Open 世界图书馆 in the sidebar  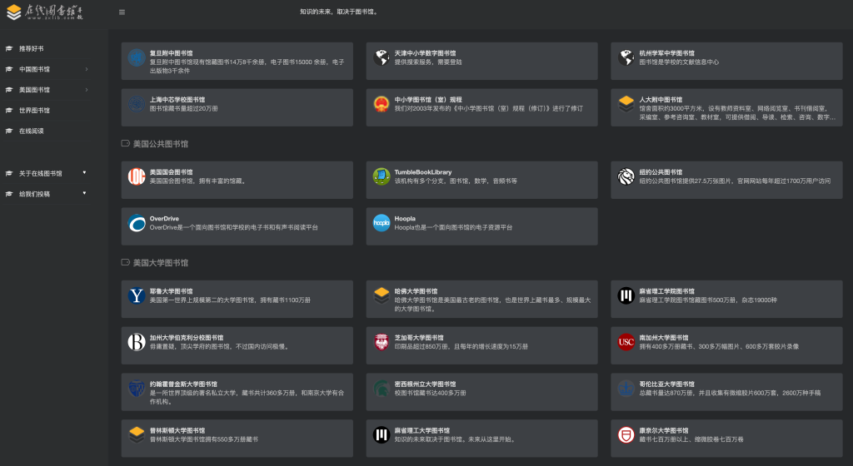pos(34,110)
